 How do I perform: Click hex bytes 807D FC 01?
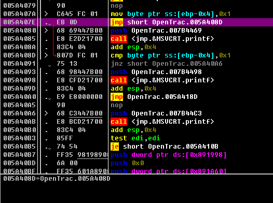pos(77,55)
